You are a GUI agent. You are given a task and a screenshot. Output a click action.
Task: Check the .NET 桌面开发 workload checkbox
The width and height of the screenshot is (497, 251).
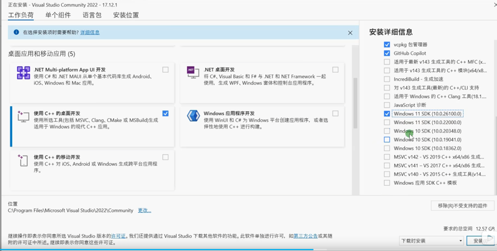(x=335, y=70)
